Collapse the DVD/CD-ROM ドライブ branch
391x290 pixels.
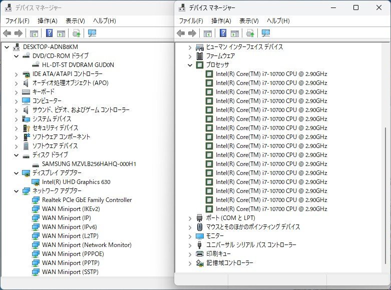pyautogui.click(x=17, y=56)
